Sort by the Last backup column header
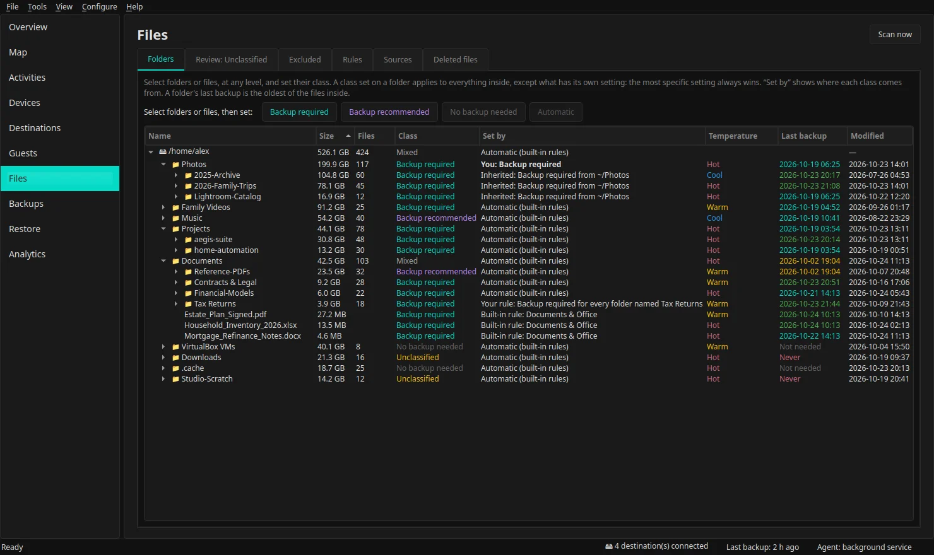Screen dimensions: 934x555 click(x=812, y=136)
